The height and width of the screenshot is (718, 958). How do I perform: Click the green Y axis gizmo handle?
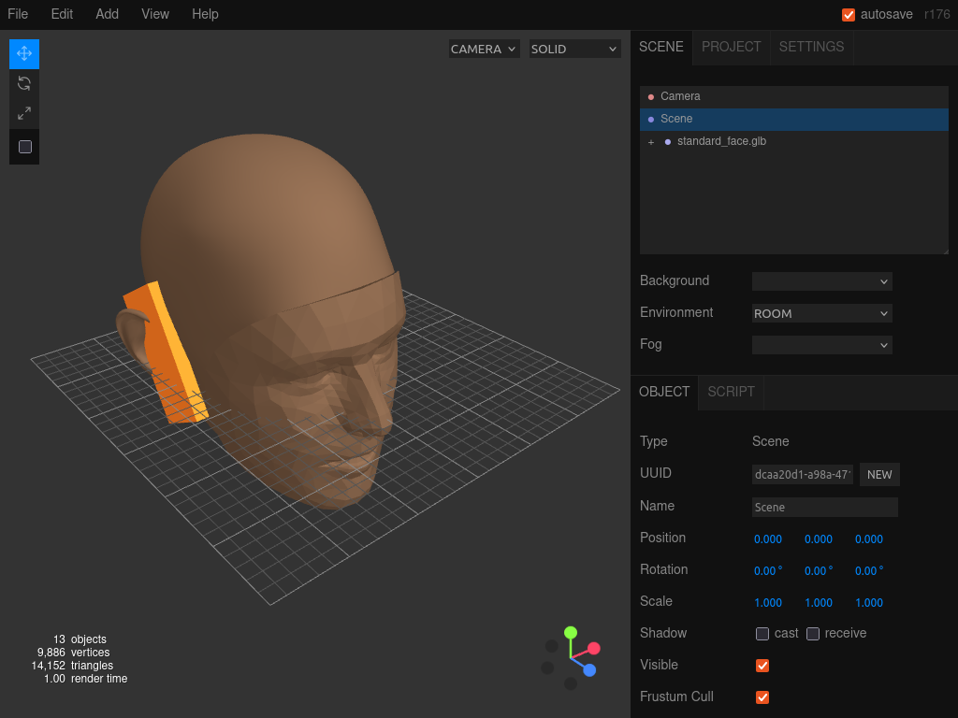click(571, 633)
